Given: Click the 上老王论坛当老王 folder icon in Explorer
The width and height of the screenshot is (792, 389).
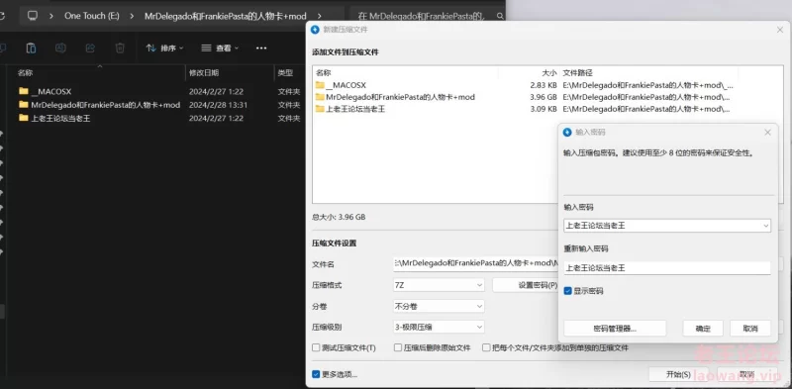Looking at the screenshot, I should click(23, 118).
